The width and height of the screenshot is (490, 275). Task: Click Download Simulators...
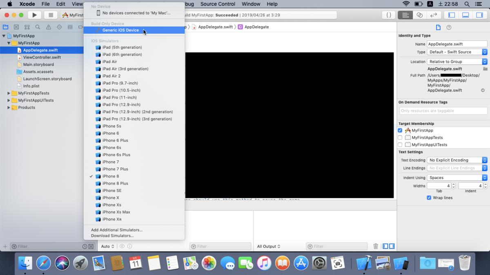click(x=112, y=235)
